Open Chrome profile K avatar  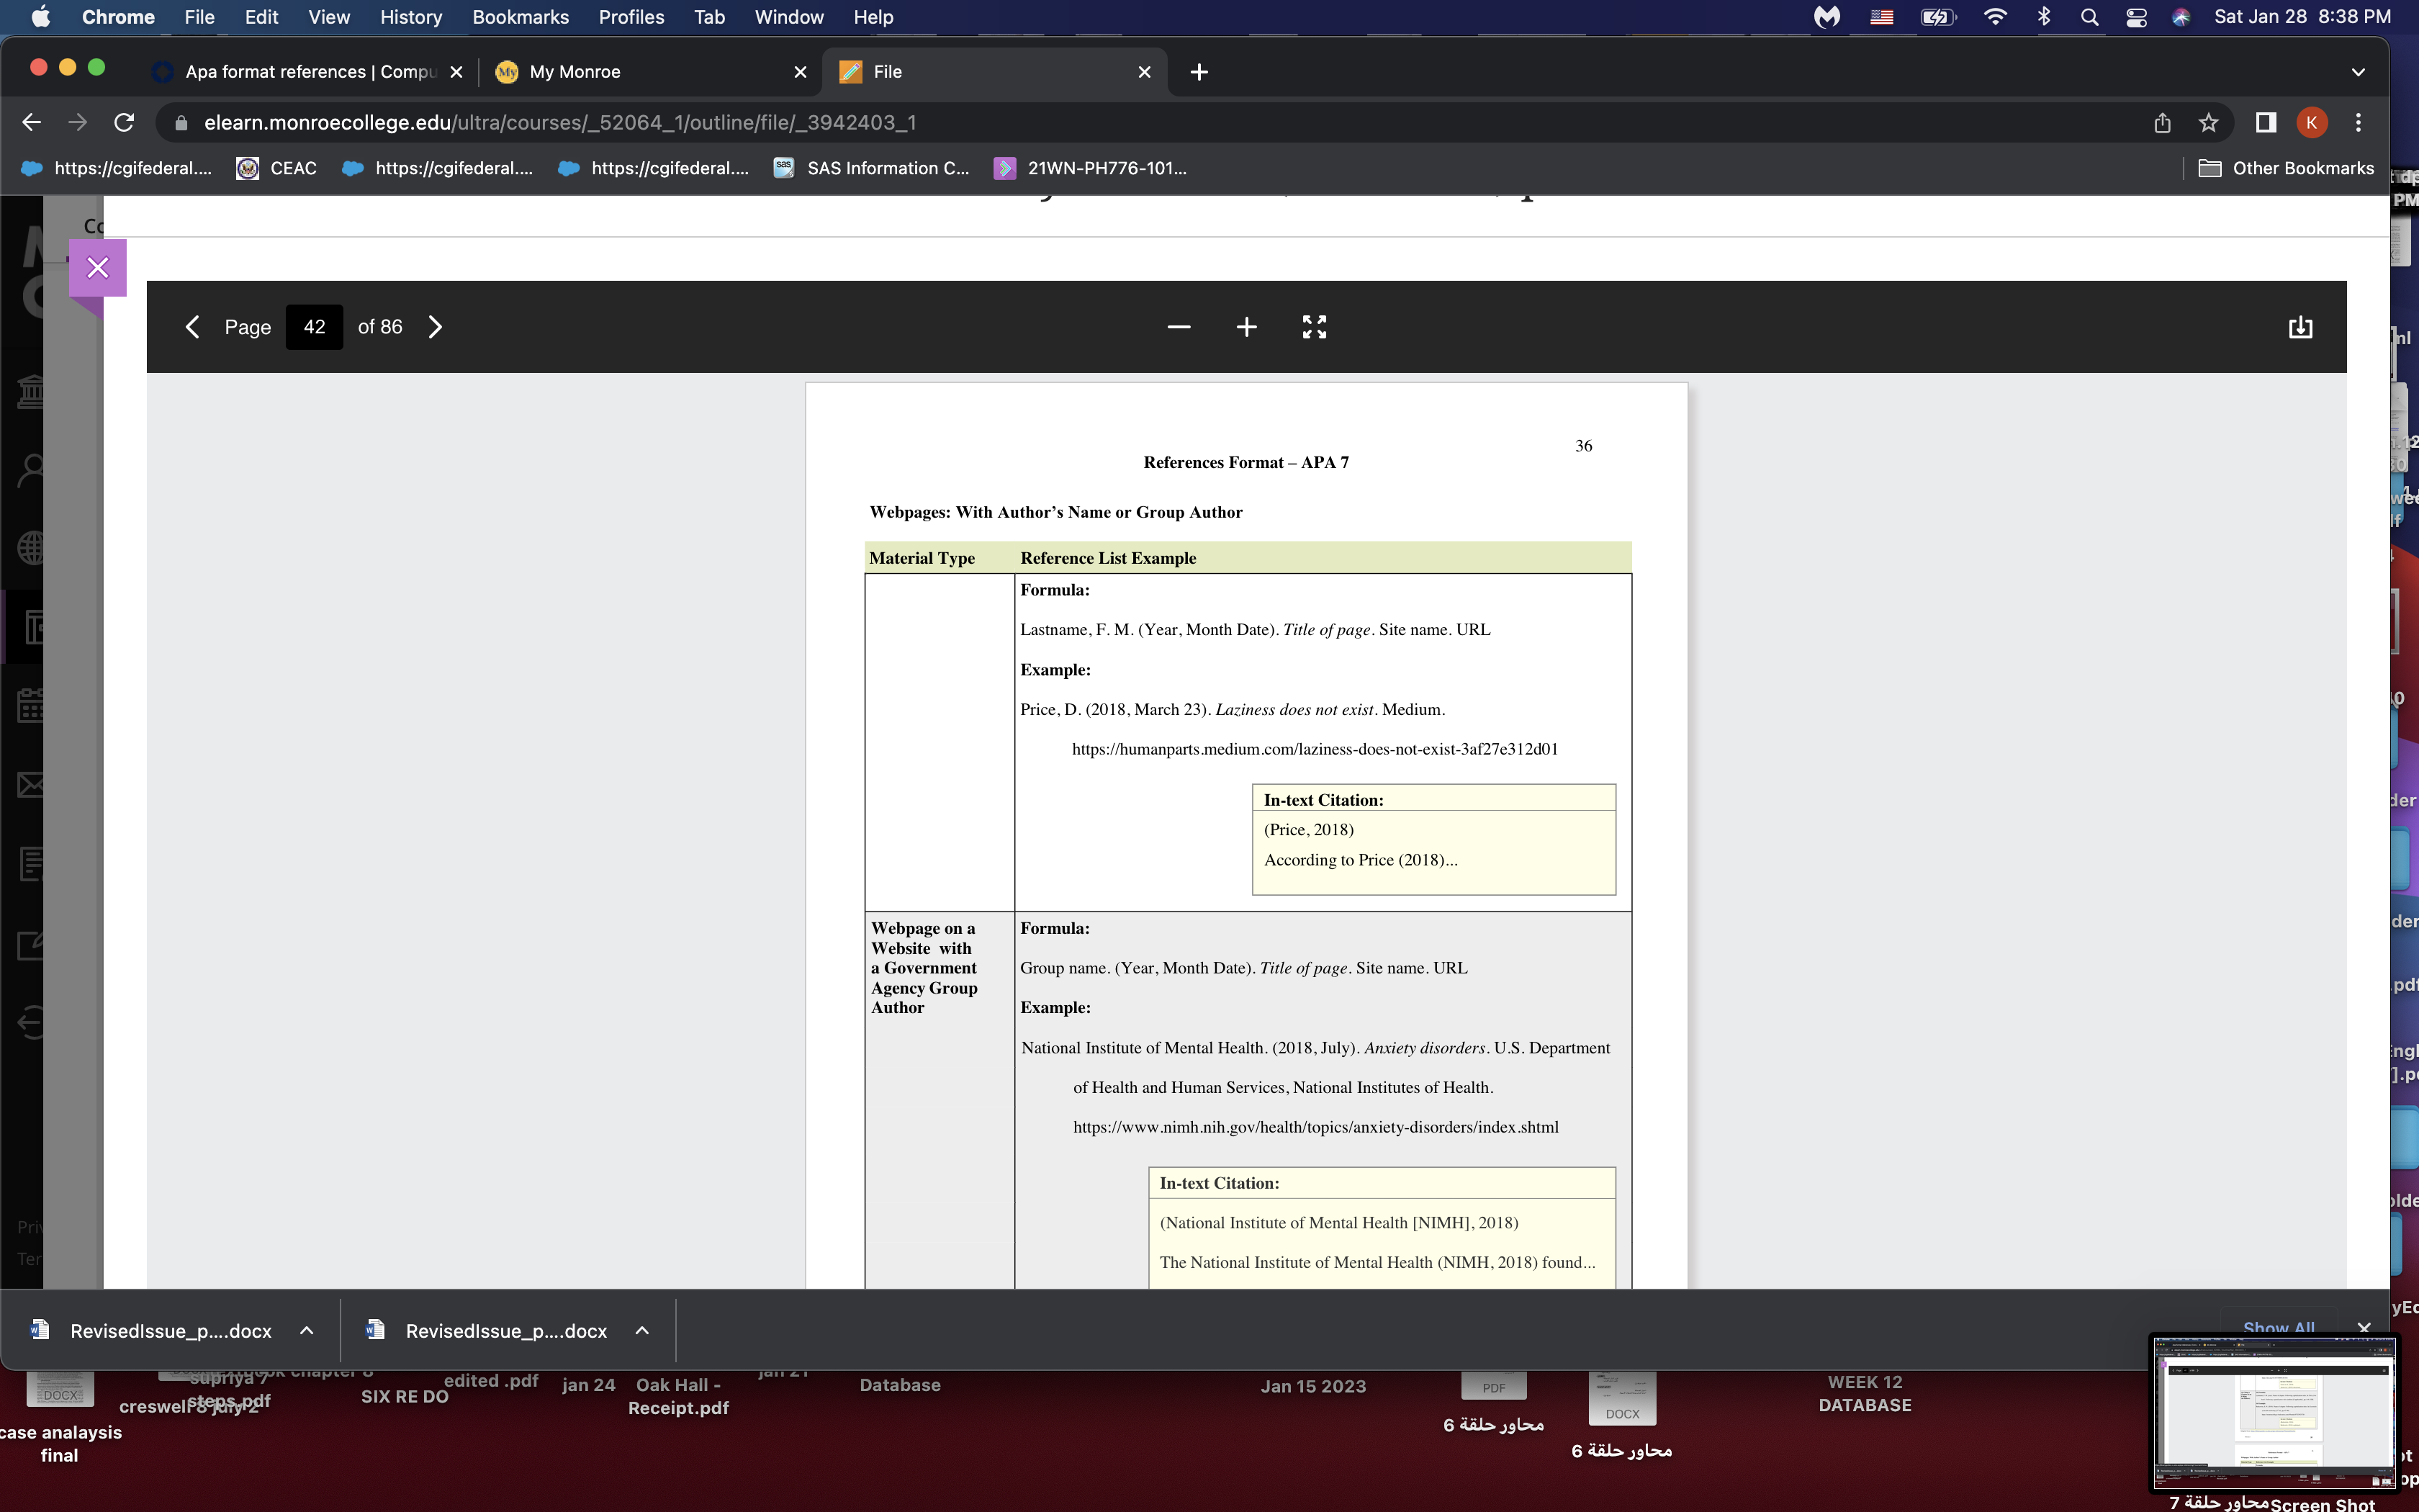click(2311, 122)
